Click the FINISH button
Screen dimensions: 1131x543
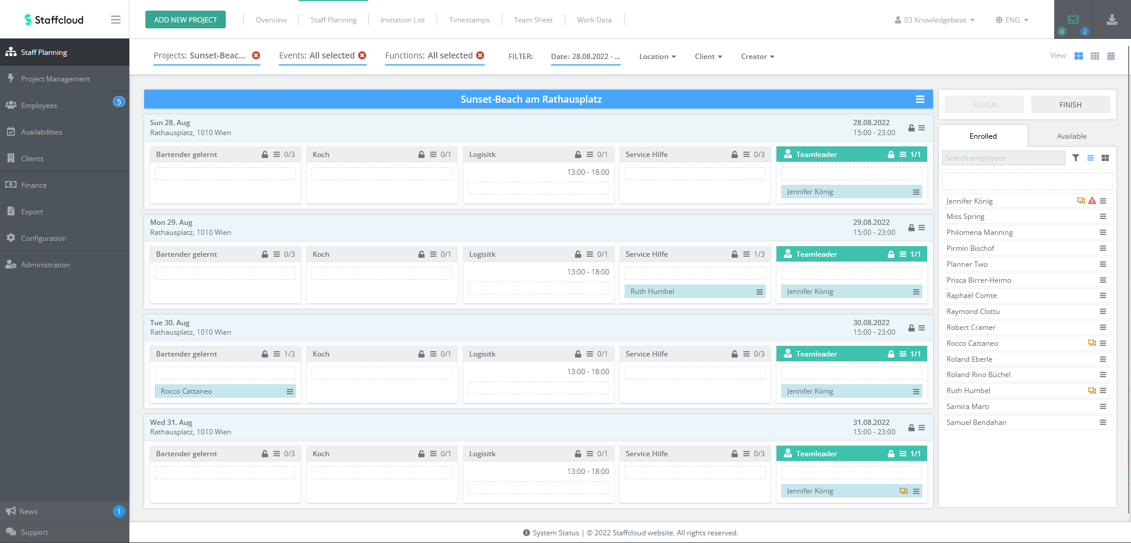pos(1070,104)
